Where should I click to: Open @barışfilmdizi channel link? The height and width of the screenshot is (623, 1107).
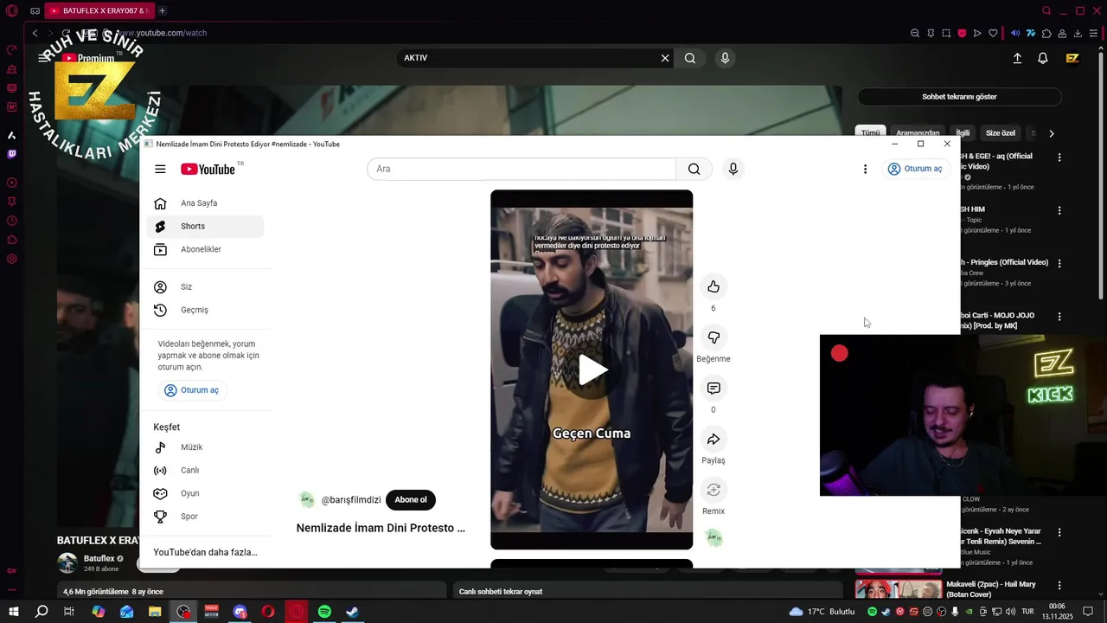[351, 500]
